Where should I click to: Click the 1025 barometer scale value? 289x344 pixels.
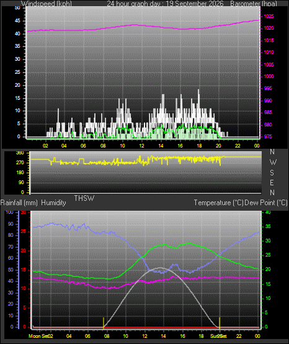[x=269, y=16]
